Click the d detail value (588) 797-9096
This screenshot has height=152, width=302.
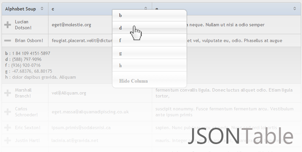click(27, 59)
